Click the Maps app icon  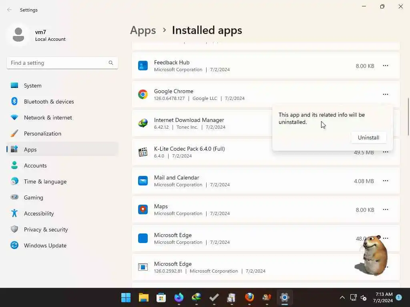[143, 209]
